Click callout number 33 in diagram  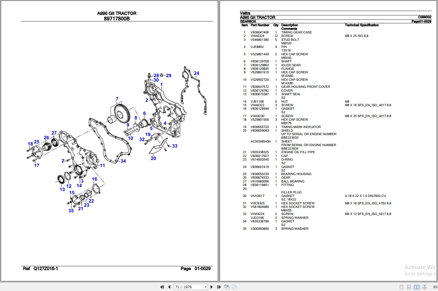click(175, 146)
